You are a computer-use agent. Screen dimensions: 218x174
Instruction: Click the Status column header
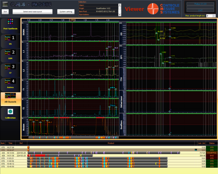[212, 143]
